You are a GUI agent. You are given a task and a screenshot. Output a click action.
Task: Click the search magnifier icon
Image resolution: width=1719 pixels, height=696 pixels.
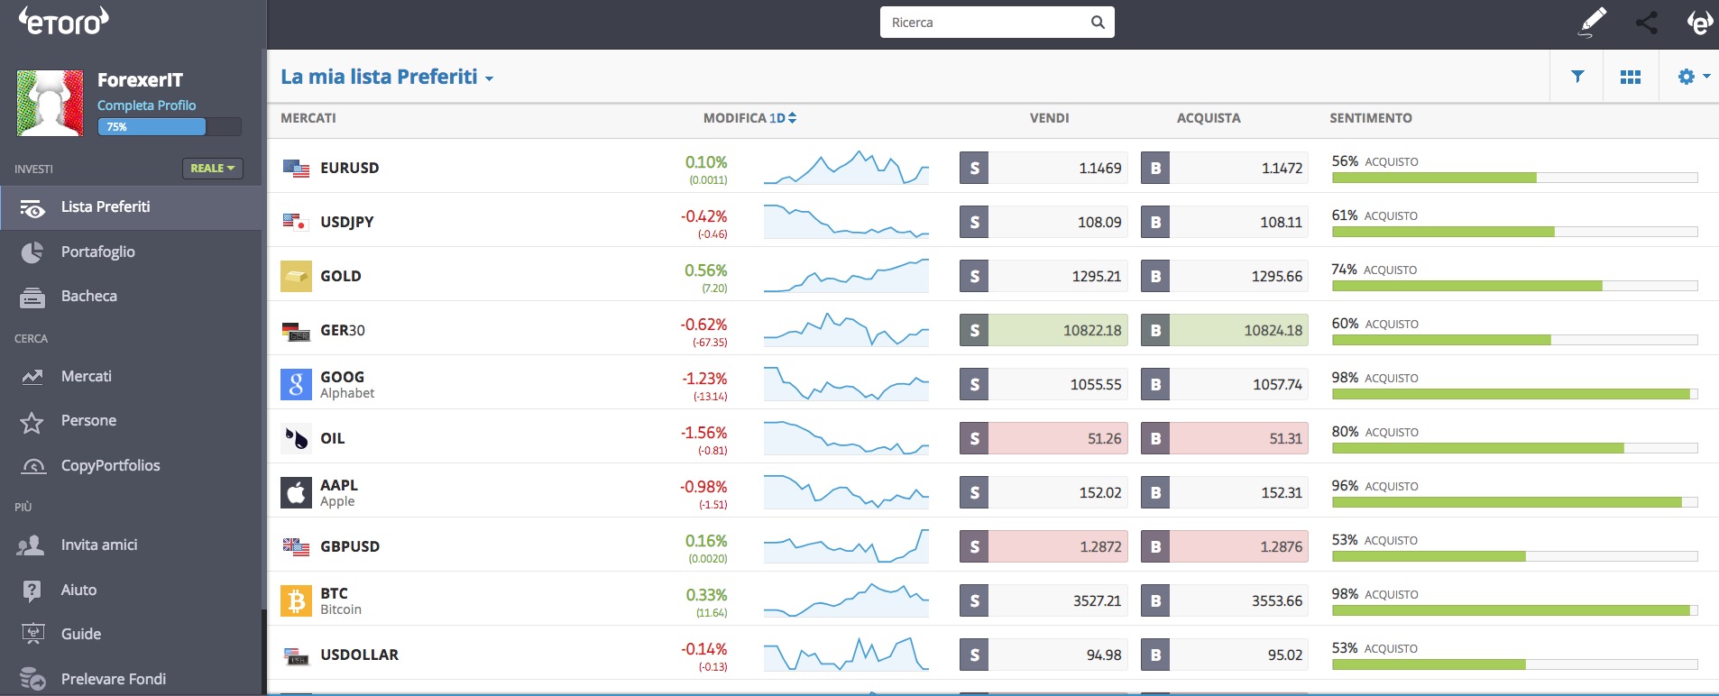(1098, 23)
